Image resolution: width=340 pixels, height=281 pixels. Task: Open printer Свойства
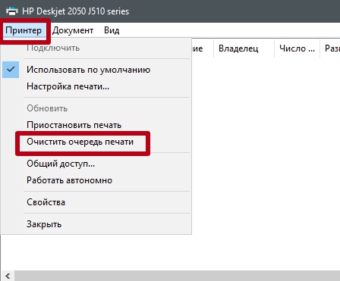[x=96, y=202]
